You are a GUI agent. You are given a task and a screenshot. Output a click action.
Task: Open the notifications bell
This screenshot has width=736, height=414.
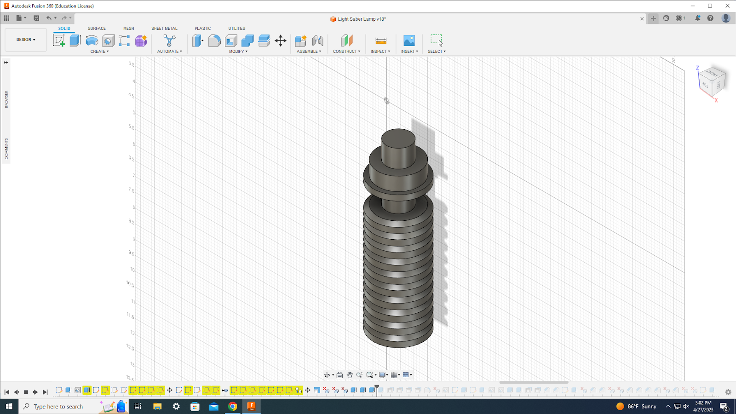pyautogui.click(x=697, y=18)
